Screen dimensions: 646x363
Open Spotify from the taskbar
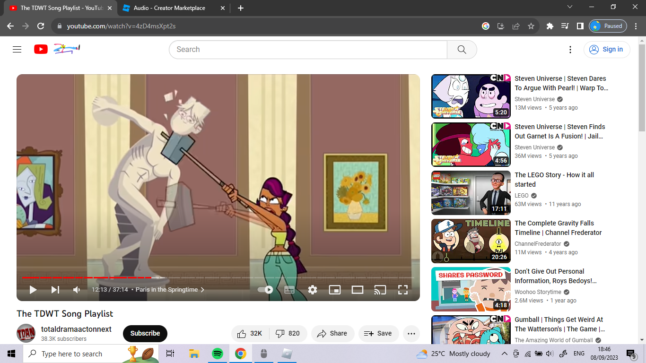(x=218, y=354)
